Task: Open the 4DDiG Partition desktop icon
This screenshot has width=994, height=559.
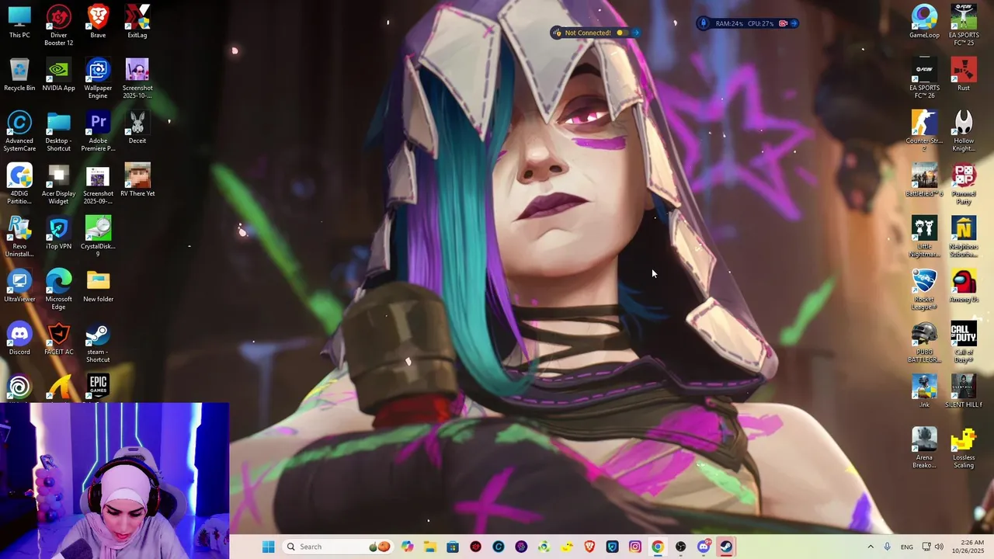Action: click(x=19, y=184)
